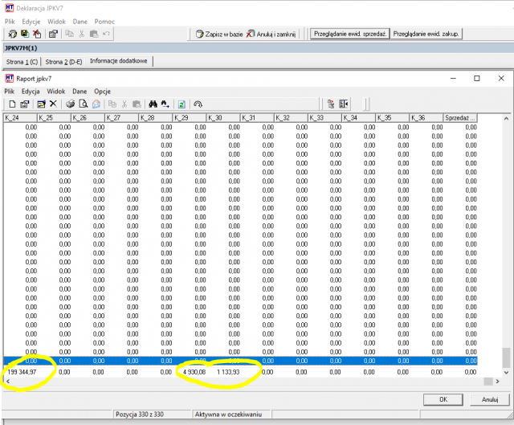Viewport: 514px width, 425px height.
Task: Click the K_24 column header
Action: tap(20, 118)
